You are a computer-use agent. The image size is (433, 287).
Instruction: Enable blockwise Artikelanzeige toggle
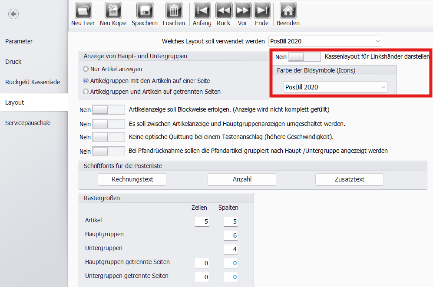point(109,110)
